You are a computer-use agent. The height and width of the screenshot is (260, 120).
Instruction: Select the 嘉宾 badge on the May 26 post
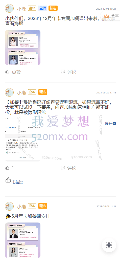click(x=32, y=92)
